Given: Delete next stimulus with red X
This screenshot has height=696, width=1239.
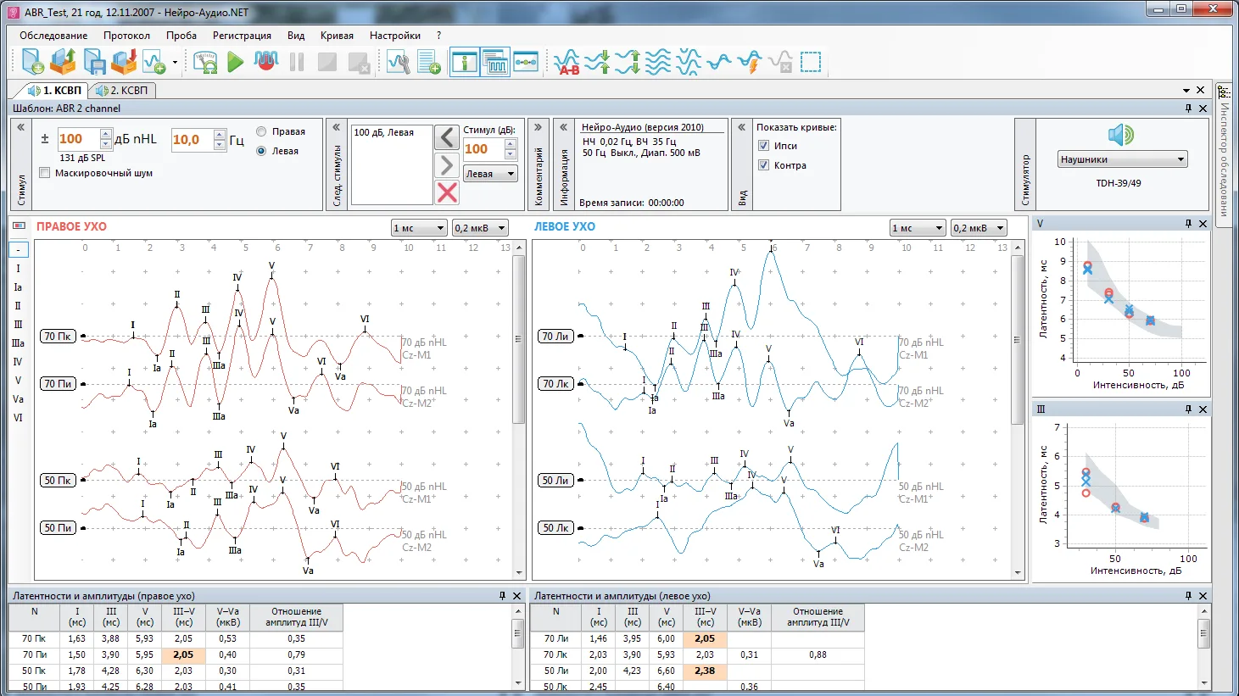Looking at the screenshot, I should point(447,192).
